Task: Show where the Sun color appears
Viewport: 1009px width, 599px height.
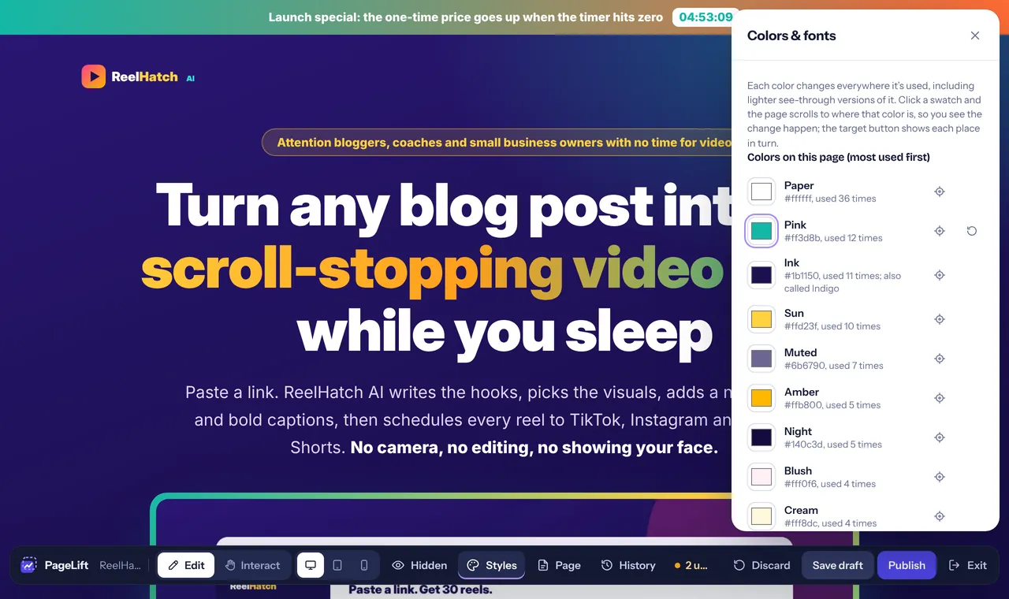Action: 940,319
